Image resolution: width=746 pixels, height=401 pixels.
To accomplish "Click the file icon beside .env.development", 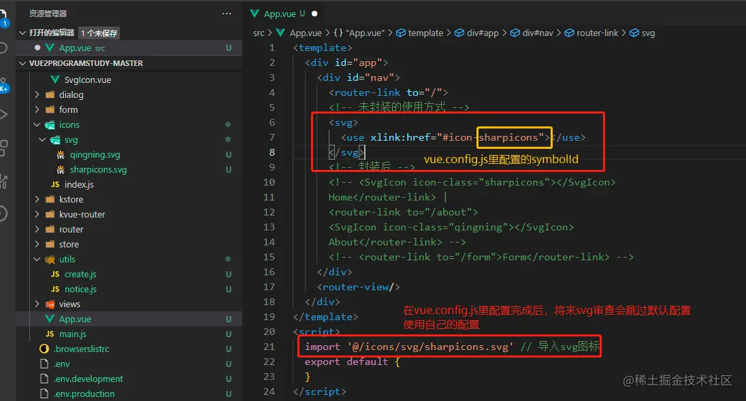I will 44,379.
